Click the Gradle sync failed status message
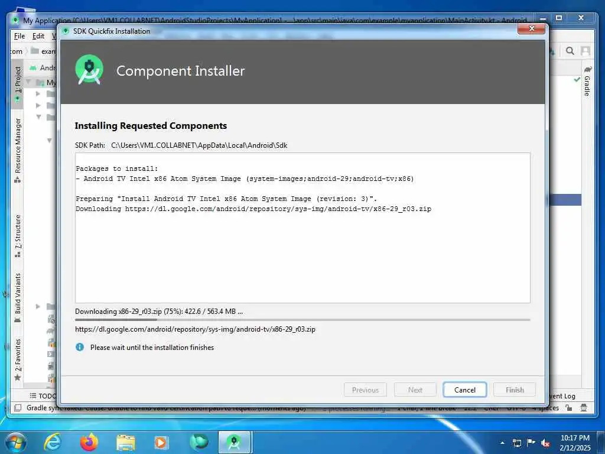Viewport: 605px width, 454px height. coord(166,408)
